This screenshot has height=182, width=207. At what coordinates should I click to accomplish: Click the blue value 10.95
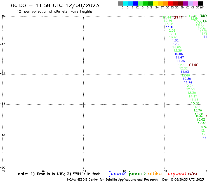179,54
